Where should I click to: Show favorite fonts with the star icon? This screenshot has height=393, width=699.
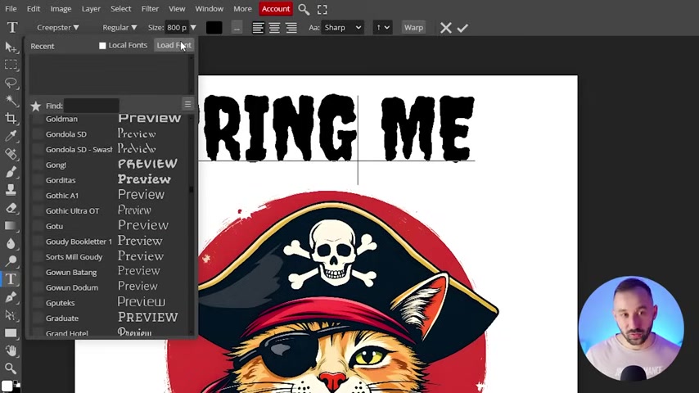pos(36,106)
